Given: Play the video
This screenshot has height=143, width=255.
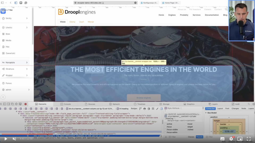Looking at the screenshot, I should click(x=6, y=139).
